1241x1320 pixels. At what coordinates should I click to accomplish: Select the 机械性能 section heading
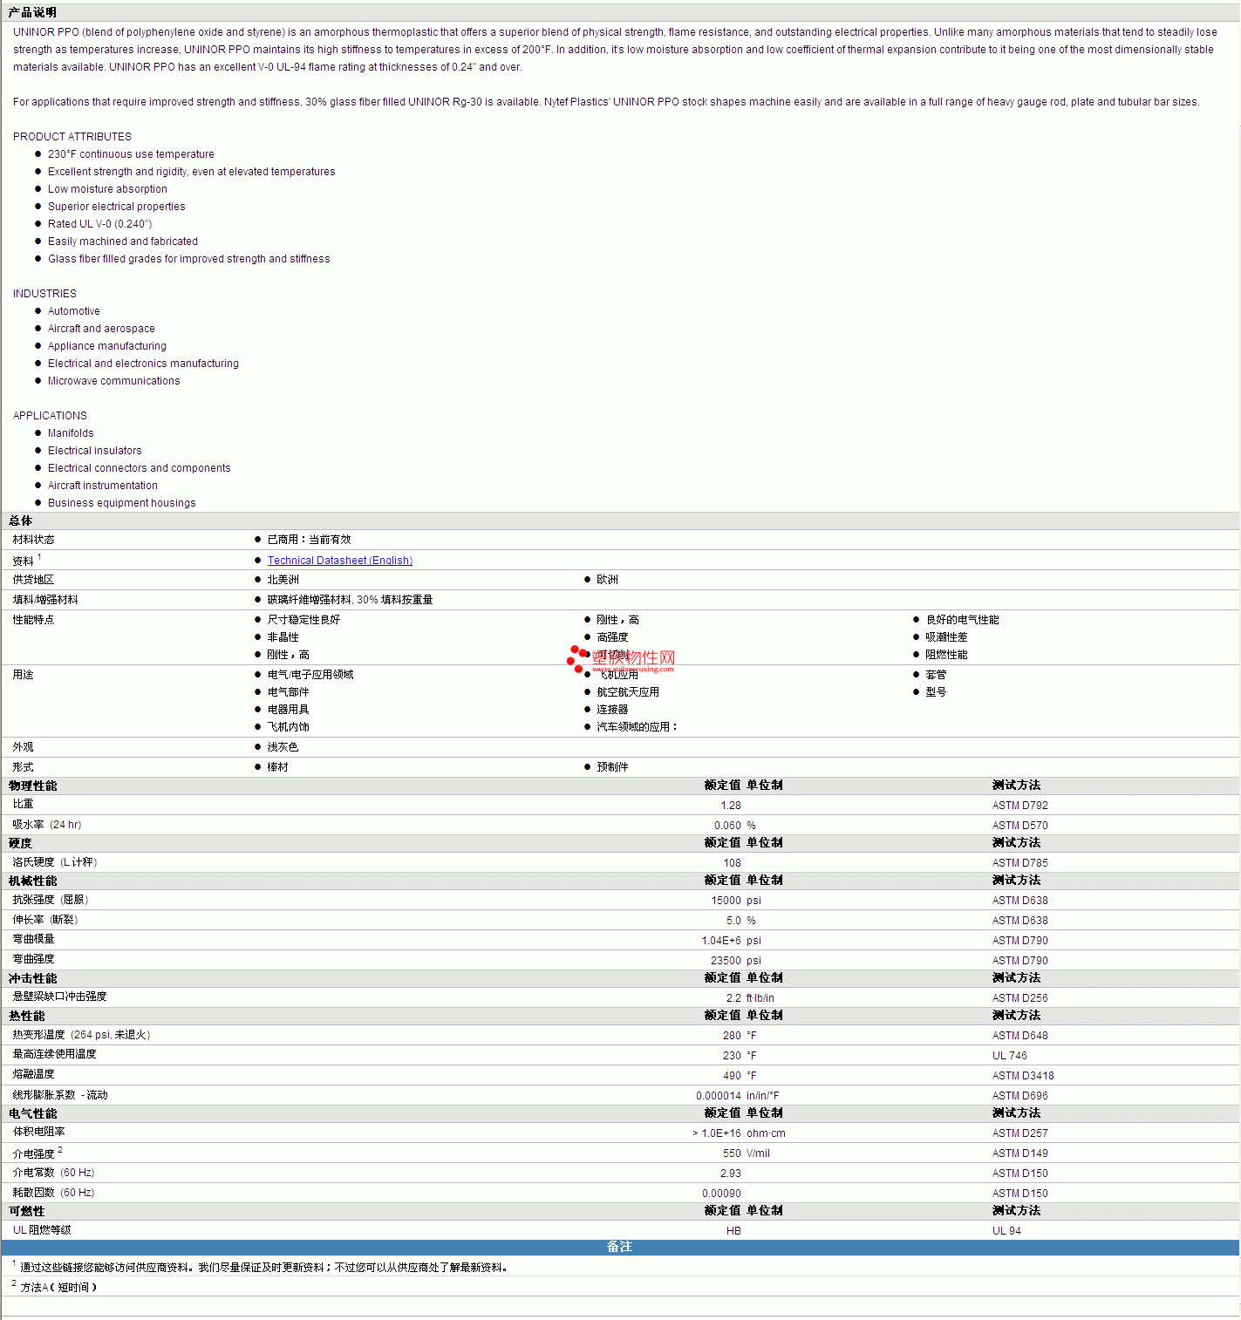point(33,881)
